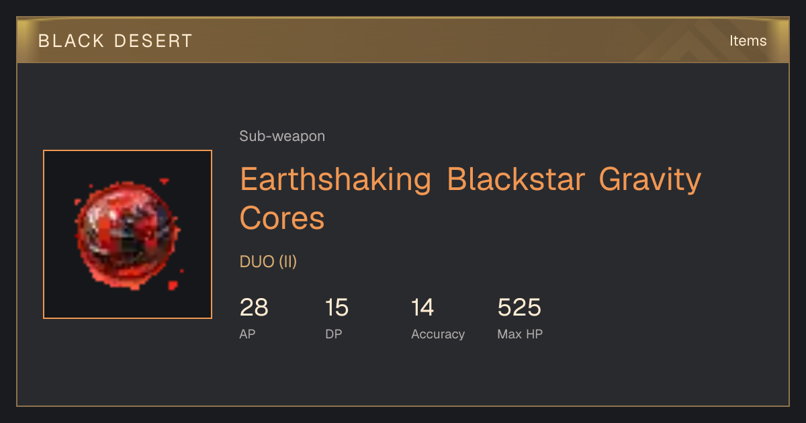
Task: Click the red Gravity Core orb icon
Action: (x=128, y=234)
